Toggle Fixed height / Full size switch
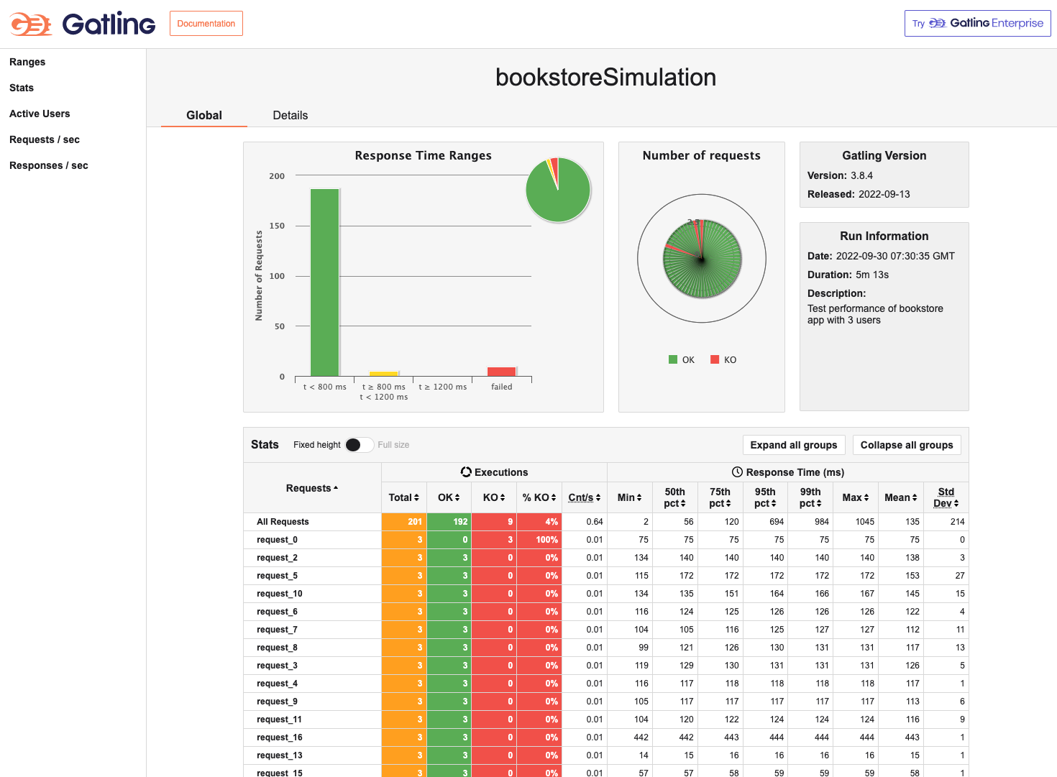The width and height of the screenshot is (1057, 777). coord(360,445)
